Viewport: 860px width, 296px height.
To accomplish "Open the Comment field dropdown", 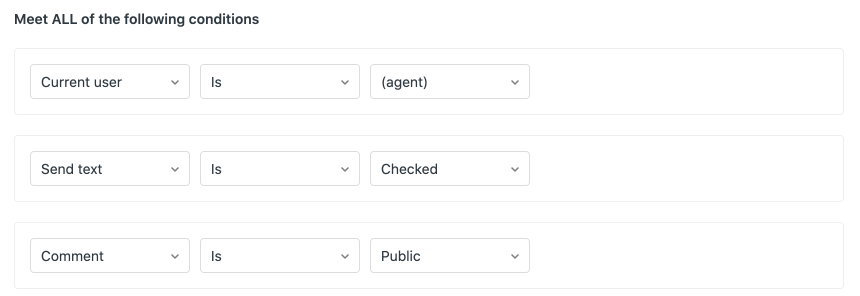I will [100, 255].
